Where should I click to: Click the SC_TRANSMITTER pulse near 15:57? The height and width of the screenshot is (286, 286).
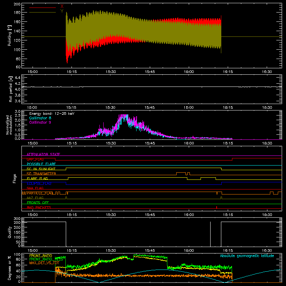click(x=181, y=173)
